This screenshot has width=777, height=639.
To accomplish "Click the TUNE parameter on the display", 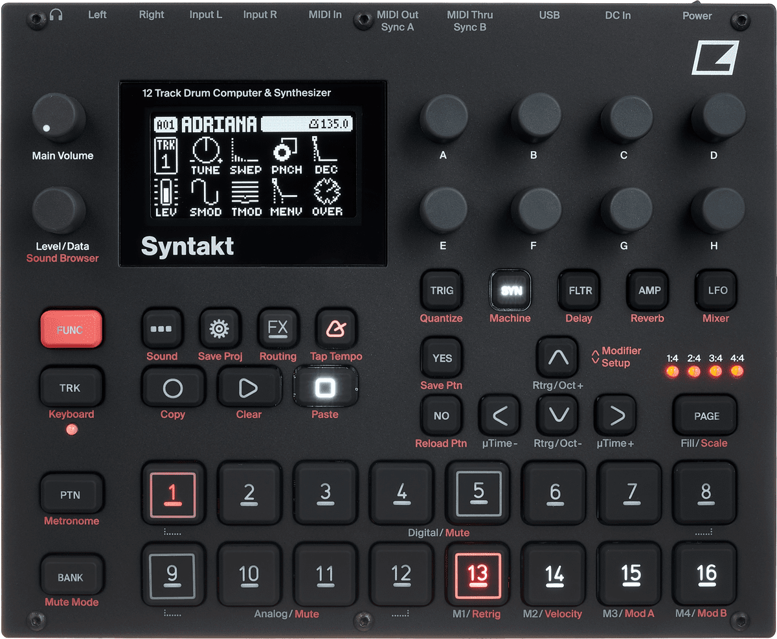I will click(x=205, y=156).
